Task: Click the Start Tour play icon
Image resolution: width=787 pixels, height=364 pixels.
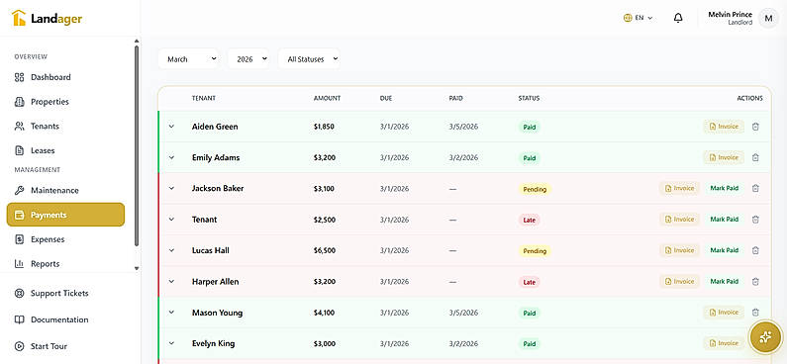Action: click(x=20, y=346)
